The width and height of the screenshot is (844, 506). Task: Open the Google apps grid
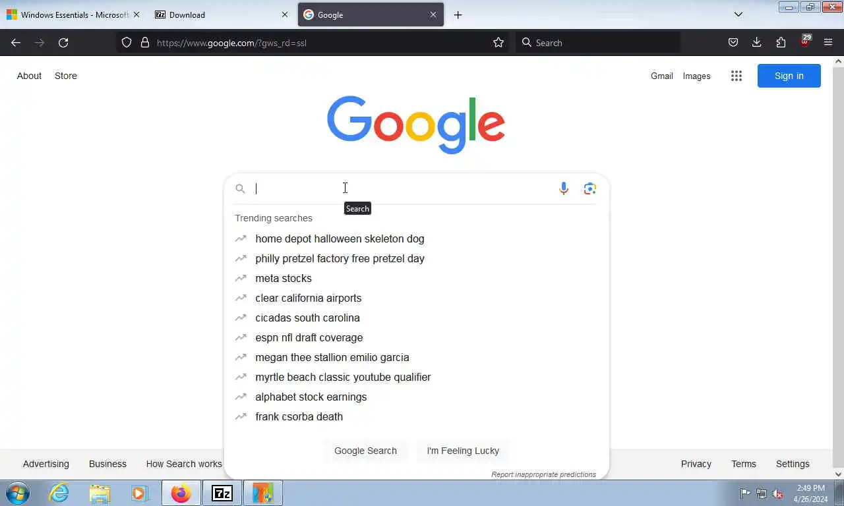point(737,76)
